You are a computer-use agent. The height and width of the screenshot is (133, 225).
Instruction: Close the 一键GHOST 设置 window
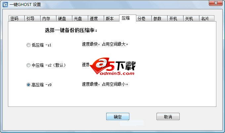coord(216,3)
